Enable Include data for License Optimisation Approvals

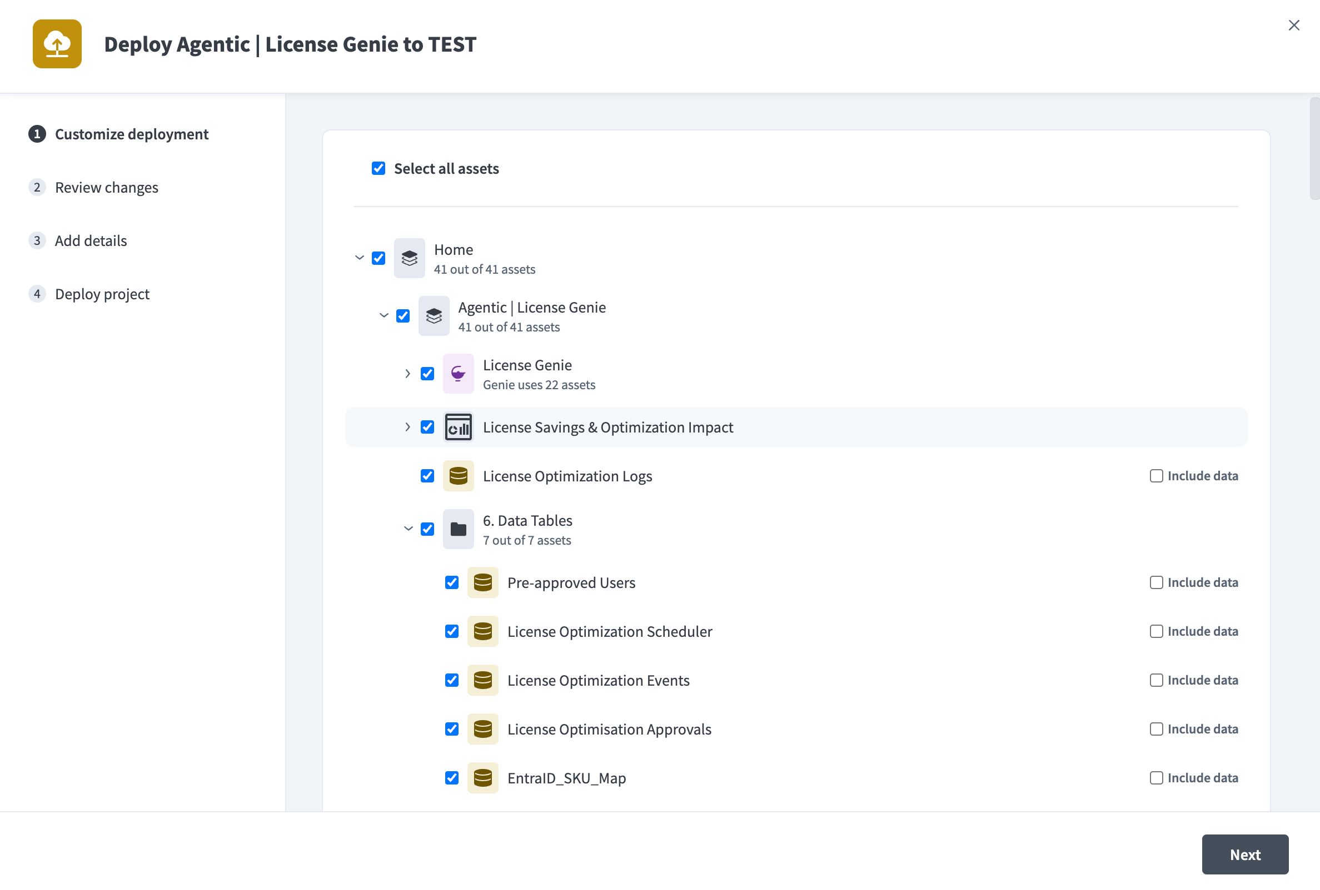coord(1157,729)
